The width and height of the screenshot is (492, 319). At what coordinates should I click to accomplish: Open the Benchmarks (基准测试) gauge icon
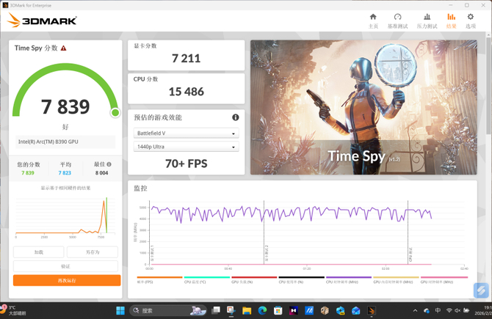coord(397,17)
